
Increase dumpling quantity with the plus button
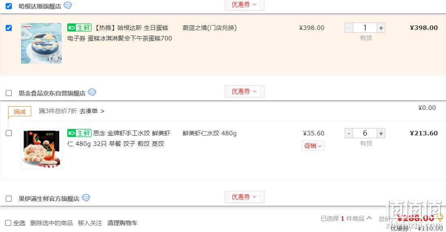point(381,133)
